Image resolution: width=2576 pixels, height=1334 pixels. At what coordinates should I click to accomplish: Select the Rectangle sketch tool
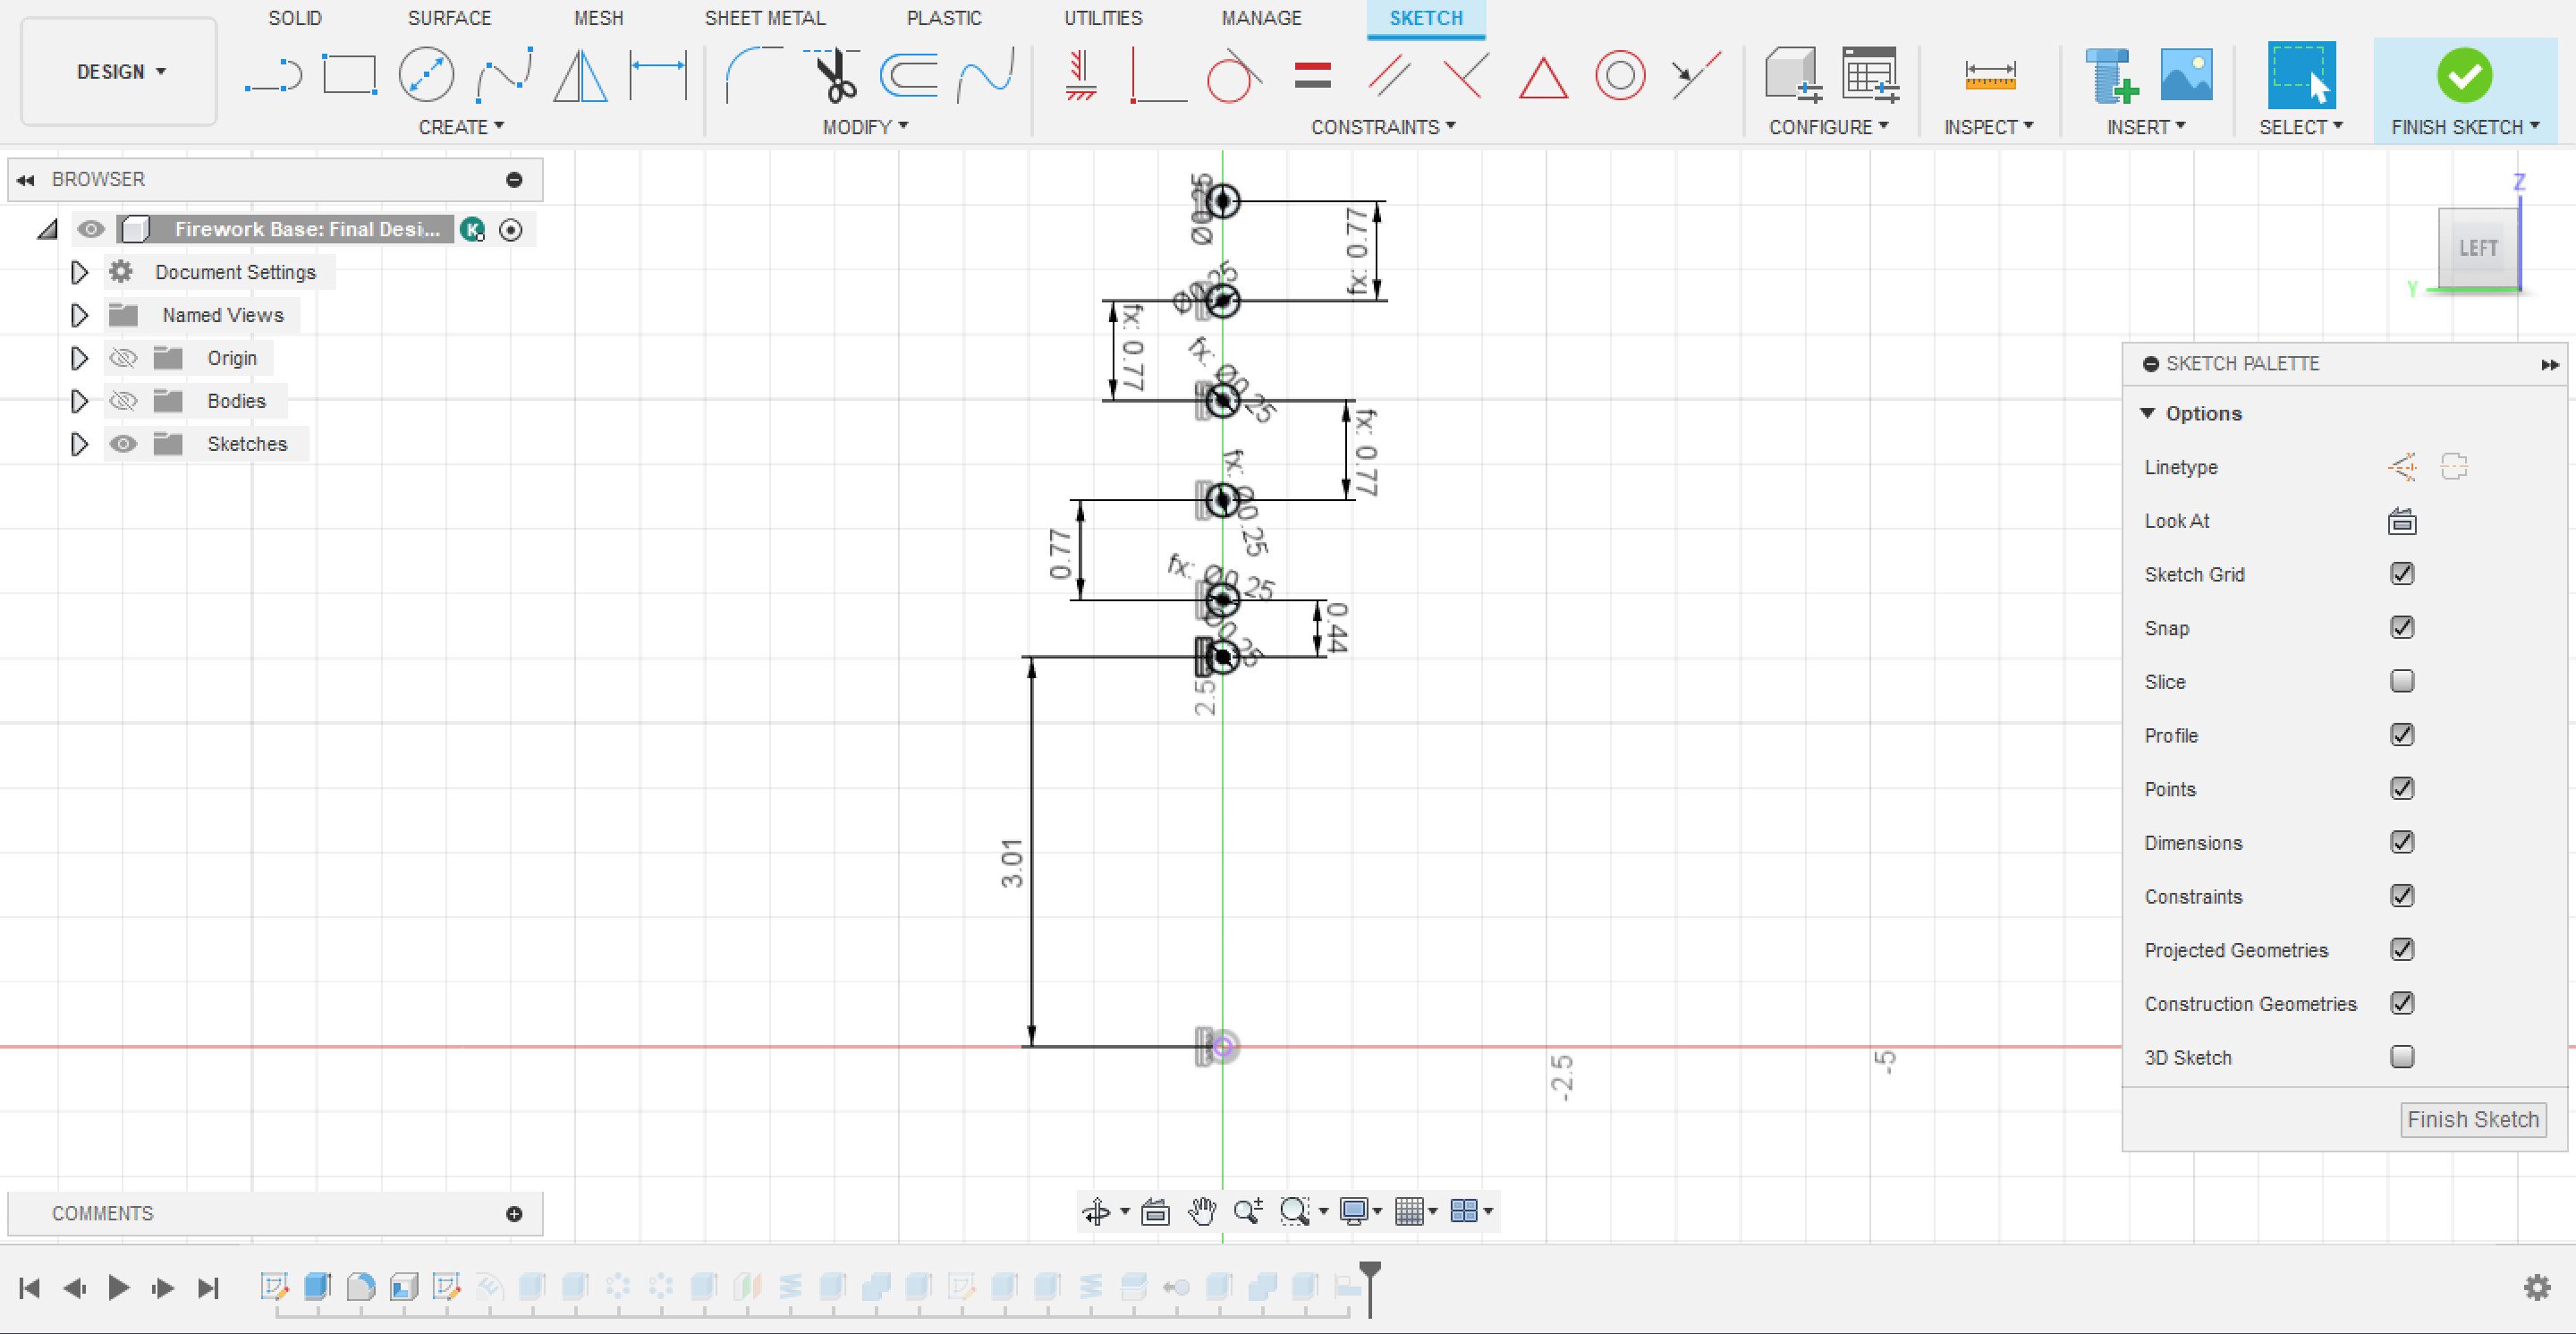point(349,76)
